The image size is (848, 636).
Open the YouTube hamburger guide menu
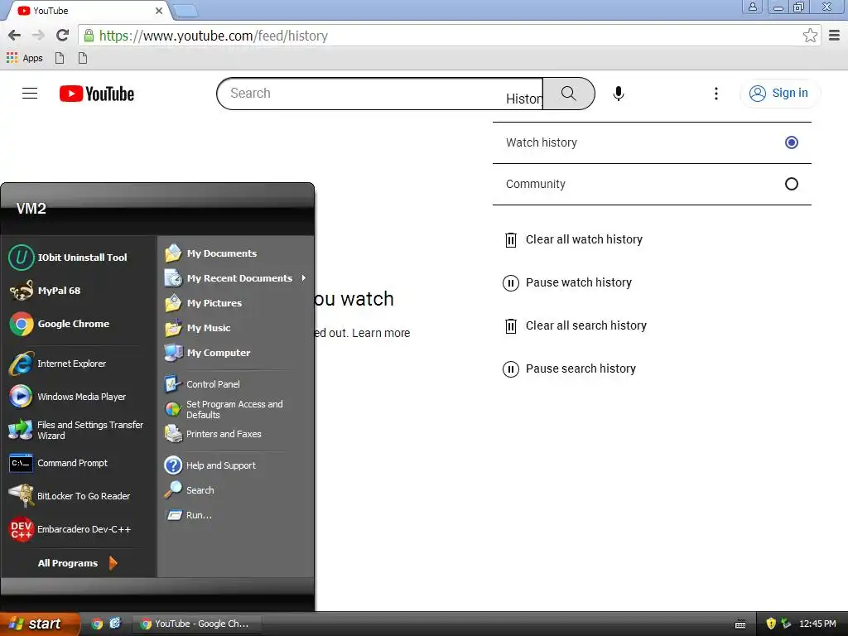click(30, 94)
